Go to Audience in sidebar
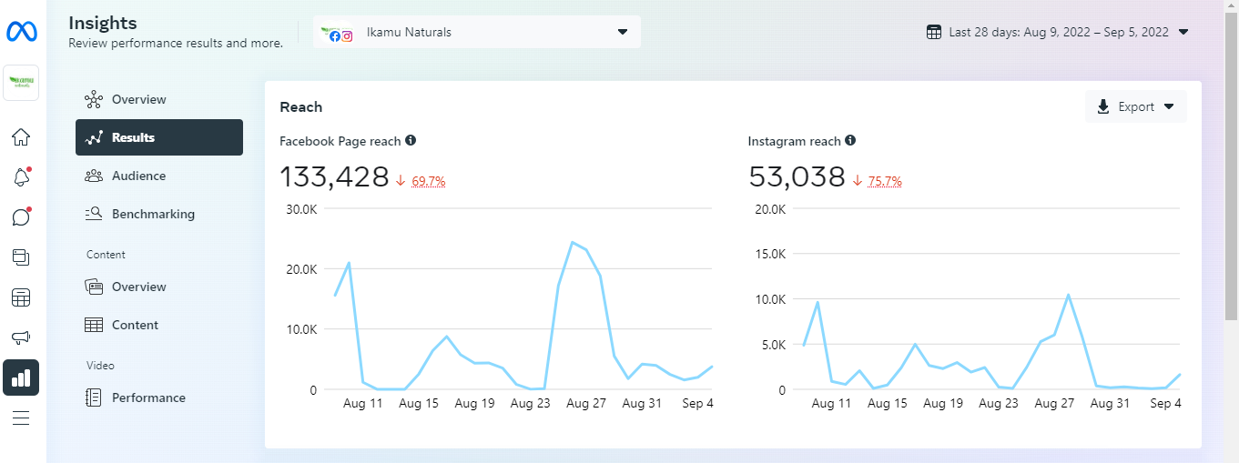The height and width of the screenshot is (463, 1239). pyautogui.click(x=138, y=176)
